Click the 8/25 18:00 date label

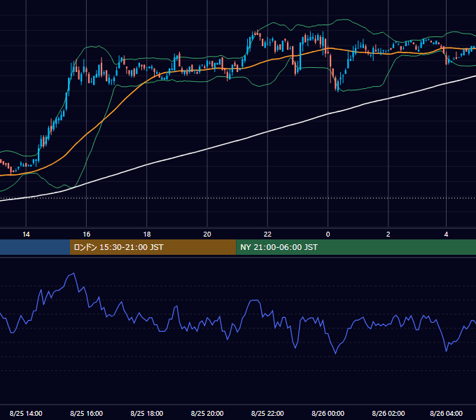[x=147, y=413]
